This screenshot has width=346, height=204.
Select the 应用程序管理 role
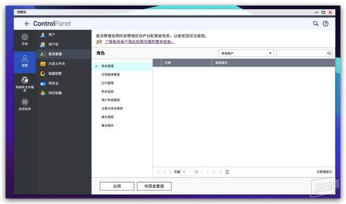click(122, 75)
